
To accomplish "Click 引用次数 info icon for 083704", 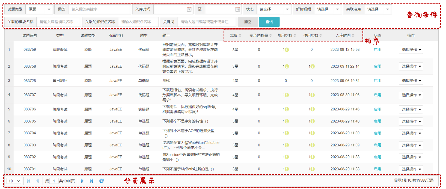I will [287, 133].
